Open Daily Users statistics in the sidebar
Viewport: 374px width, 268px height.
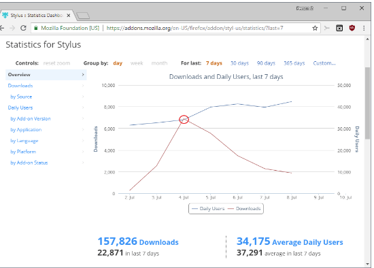[x=20, y=107]
